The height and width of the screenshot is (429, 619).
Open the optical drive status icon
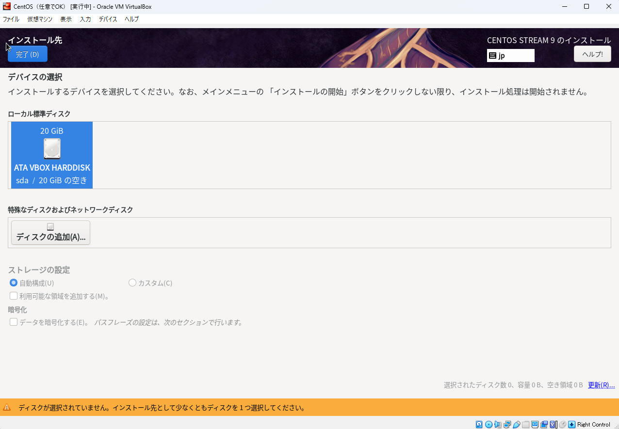tap(489, 424)
